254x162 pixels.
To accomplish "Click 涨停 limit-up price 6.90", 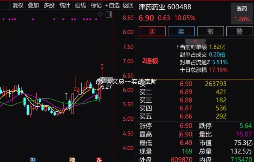I will point(186,126).
